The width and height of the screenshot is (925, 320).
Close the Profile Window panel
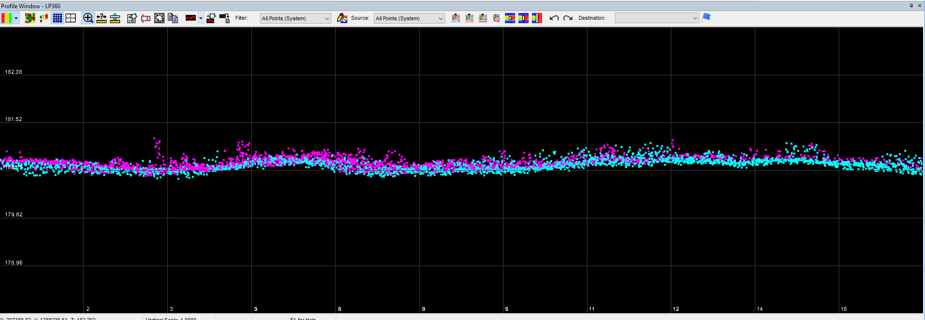click(x=919, y=6)
